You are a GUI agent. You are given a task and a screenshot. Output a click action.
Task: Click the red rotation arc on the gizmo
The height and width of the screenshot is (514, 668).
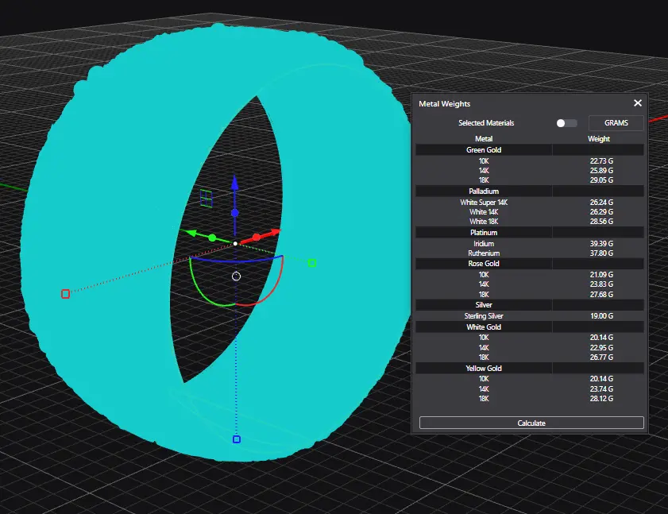pyautogui.click(x=269, y=291)
